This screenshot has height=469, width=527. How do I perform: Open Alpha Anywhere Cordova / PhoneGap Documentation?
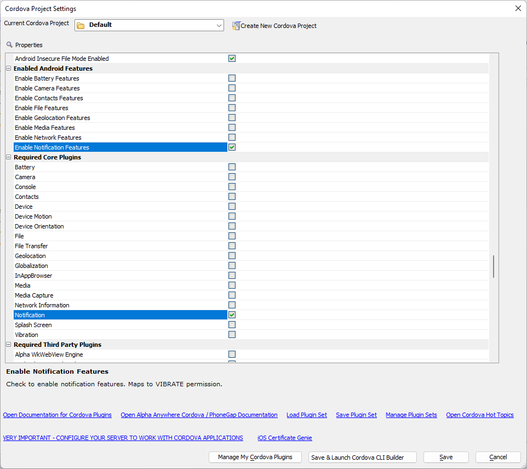[x=199, y=415]
